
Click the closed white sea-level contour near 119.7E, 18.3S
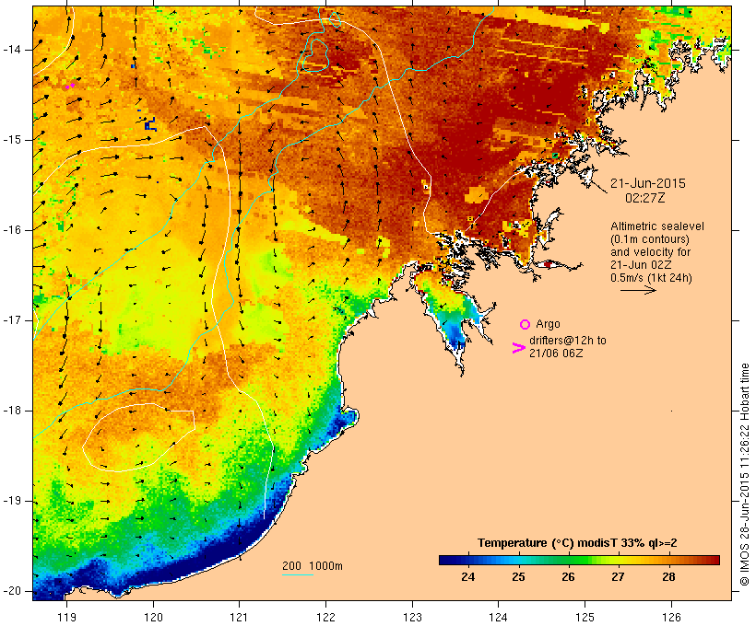coord(138,437)
